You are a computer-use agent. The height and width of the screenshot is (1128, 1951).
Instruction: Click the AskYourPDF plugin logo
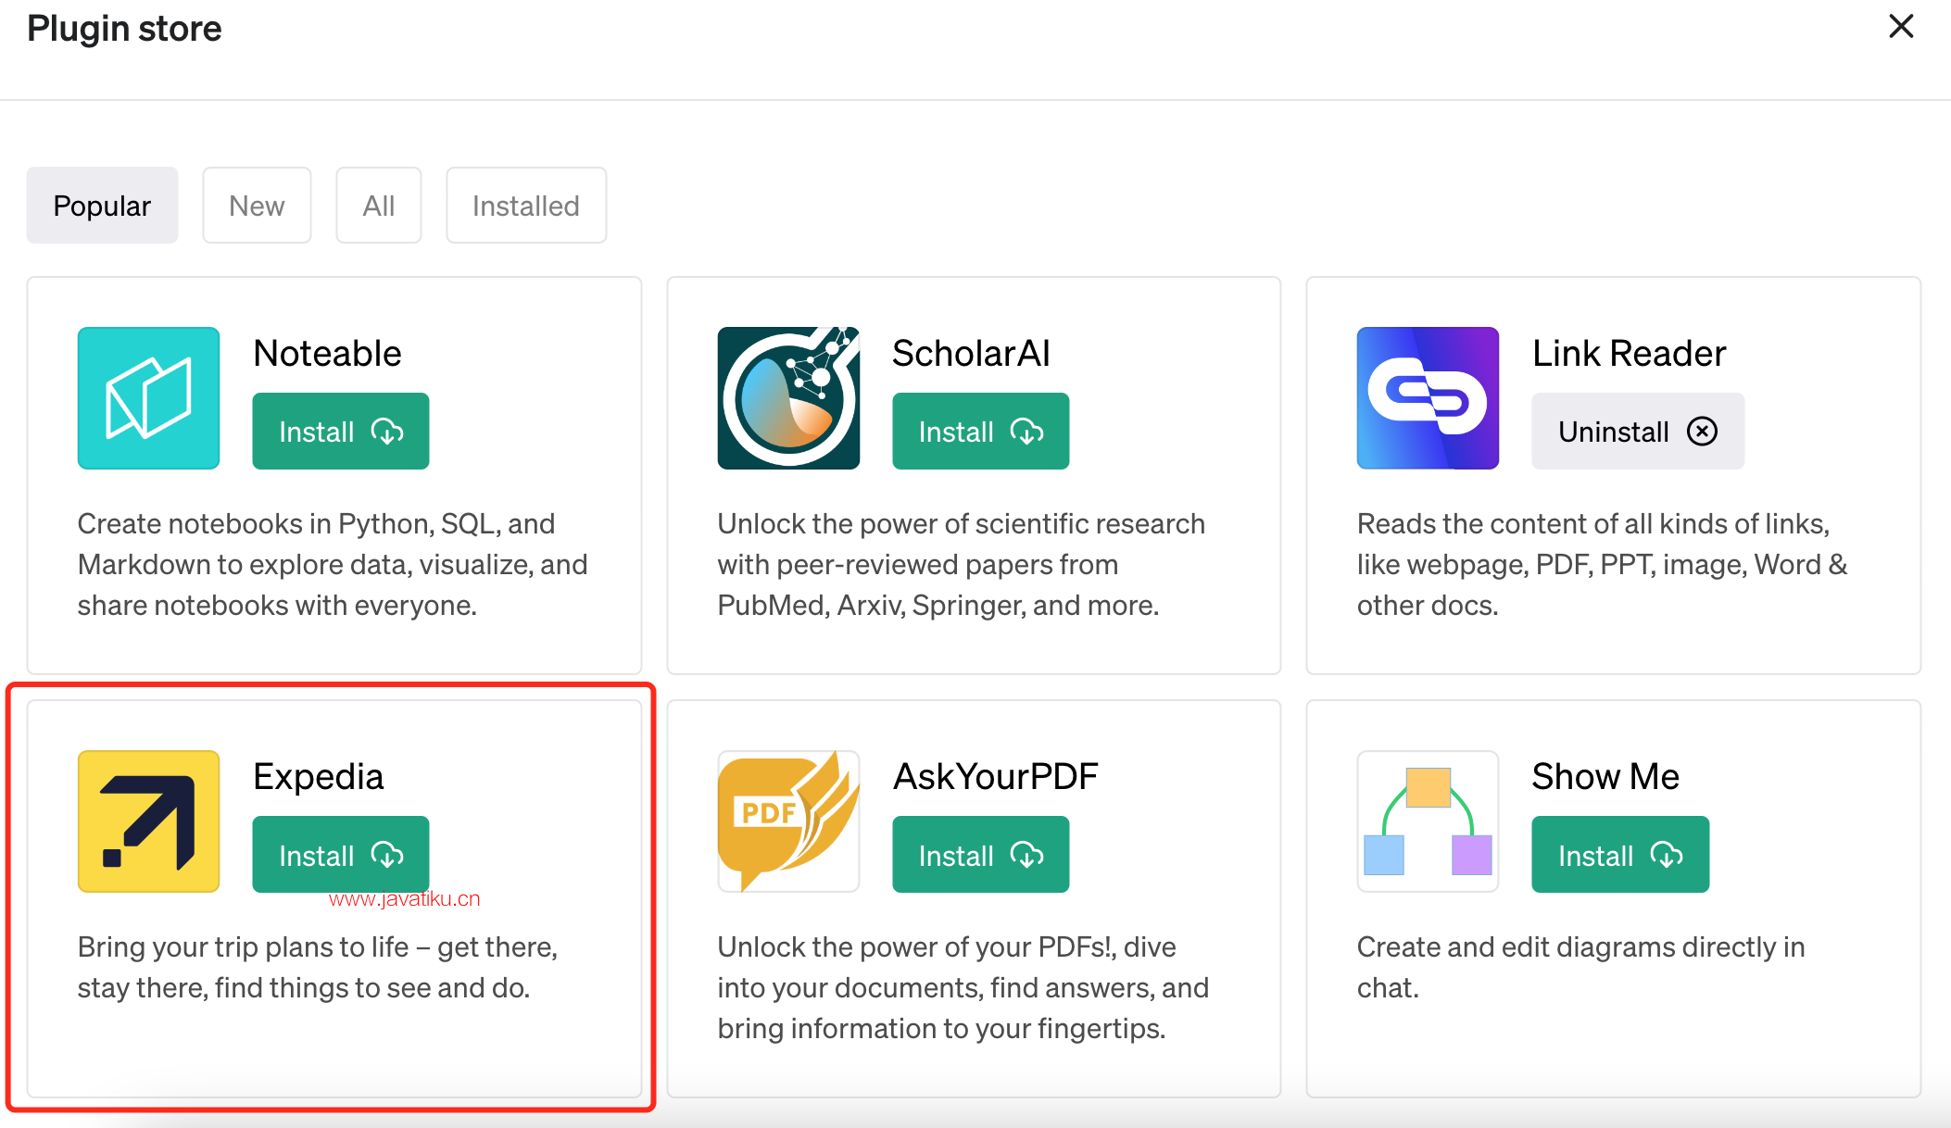[x=788, y=821]
